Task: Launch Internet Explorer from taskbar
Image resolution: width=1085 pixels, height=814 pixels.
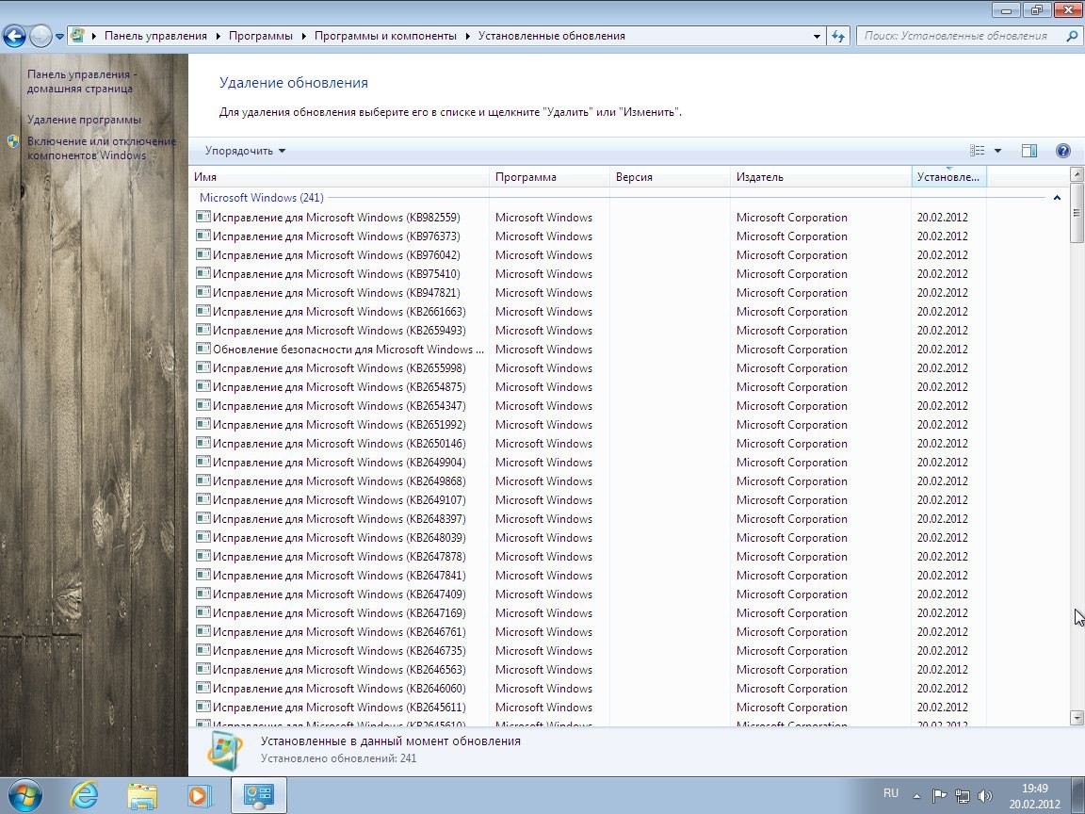Action: point(85,795)
